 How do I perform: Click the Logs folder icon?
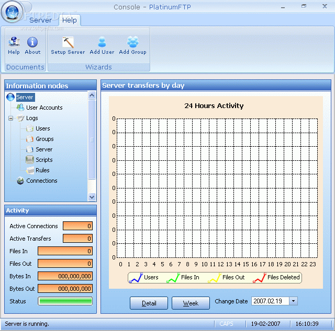click(x=20, y=118)
